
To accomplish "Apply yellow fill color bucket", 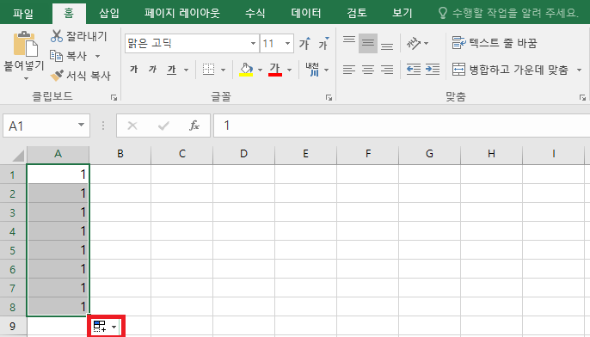I will point(246,70).
